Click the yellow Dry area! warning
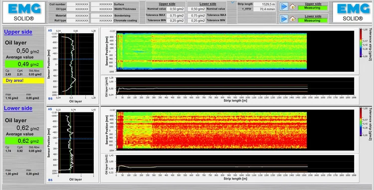 (x=23, y=81)
